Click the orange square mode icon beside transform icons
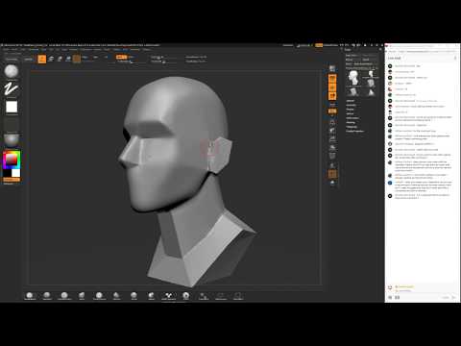This screenshot has height=346, width=461. (x=42, y=59)
